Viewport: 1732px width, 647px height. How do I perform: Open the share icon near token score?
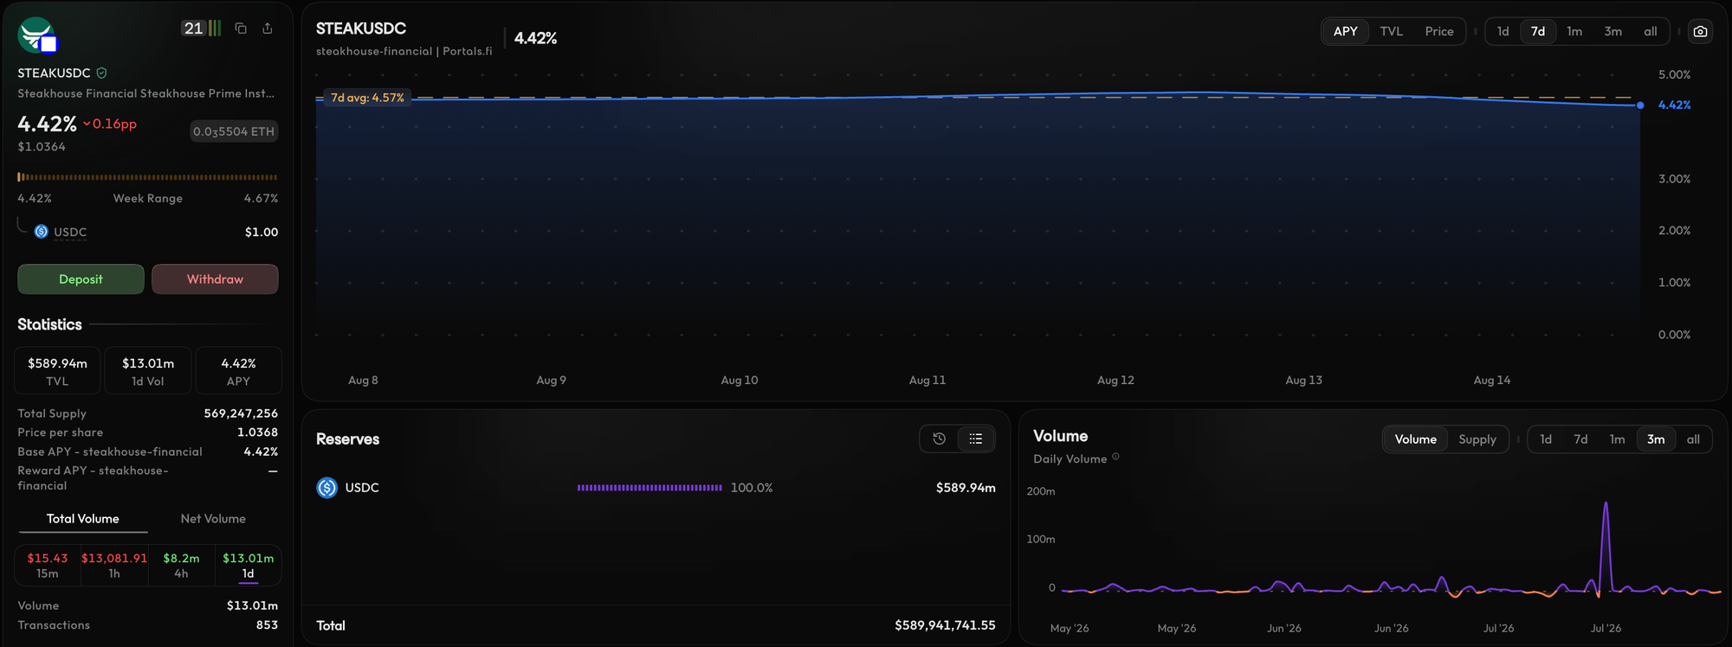point(268,29)
